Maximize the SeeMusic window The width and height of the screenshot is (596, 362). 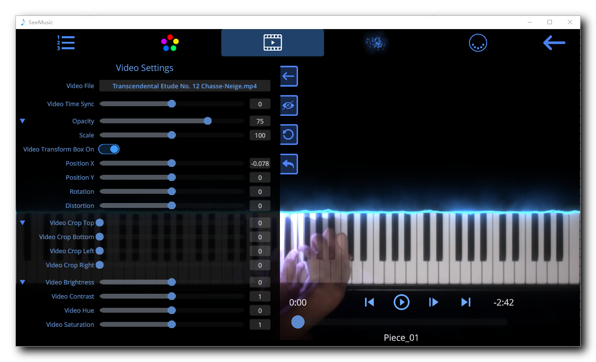tap(550, 22)
